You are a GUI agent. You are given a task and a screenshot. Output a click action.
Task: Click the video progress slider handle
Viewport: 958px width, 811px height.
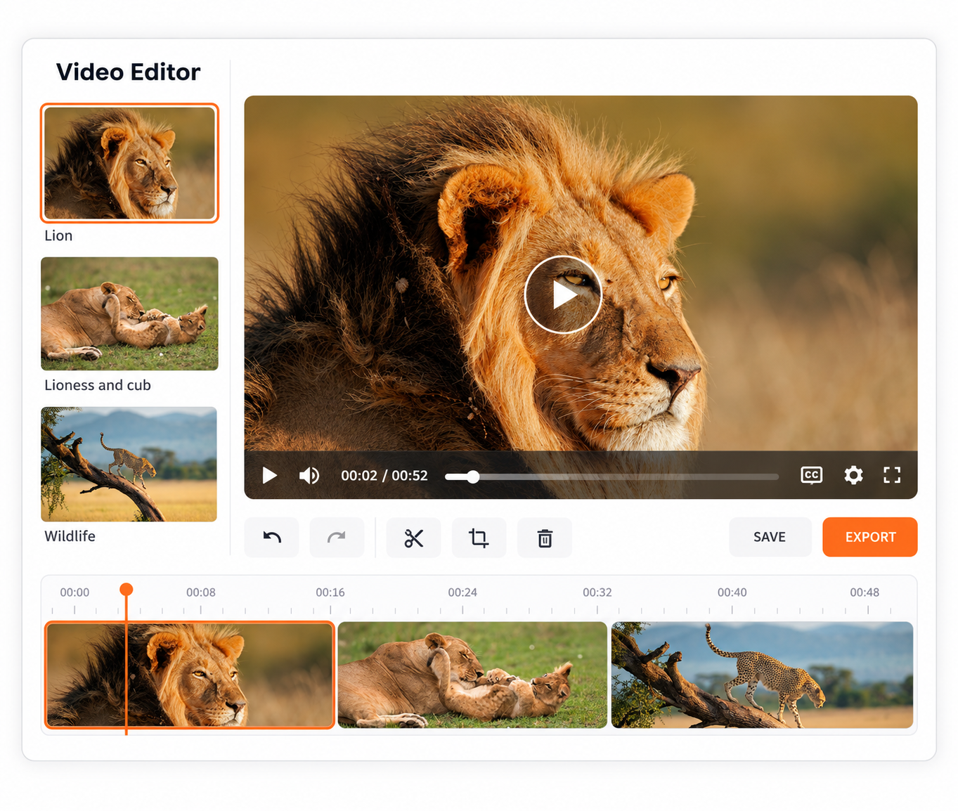coord(474,476)
